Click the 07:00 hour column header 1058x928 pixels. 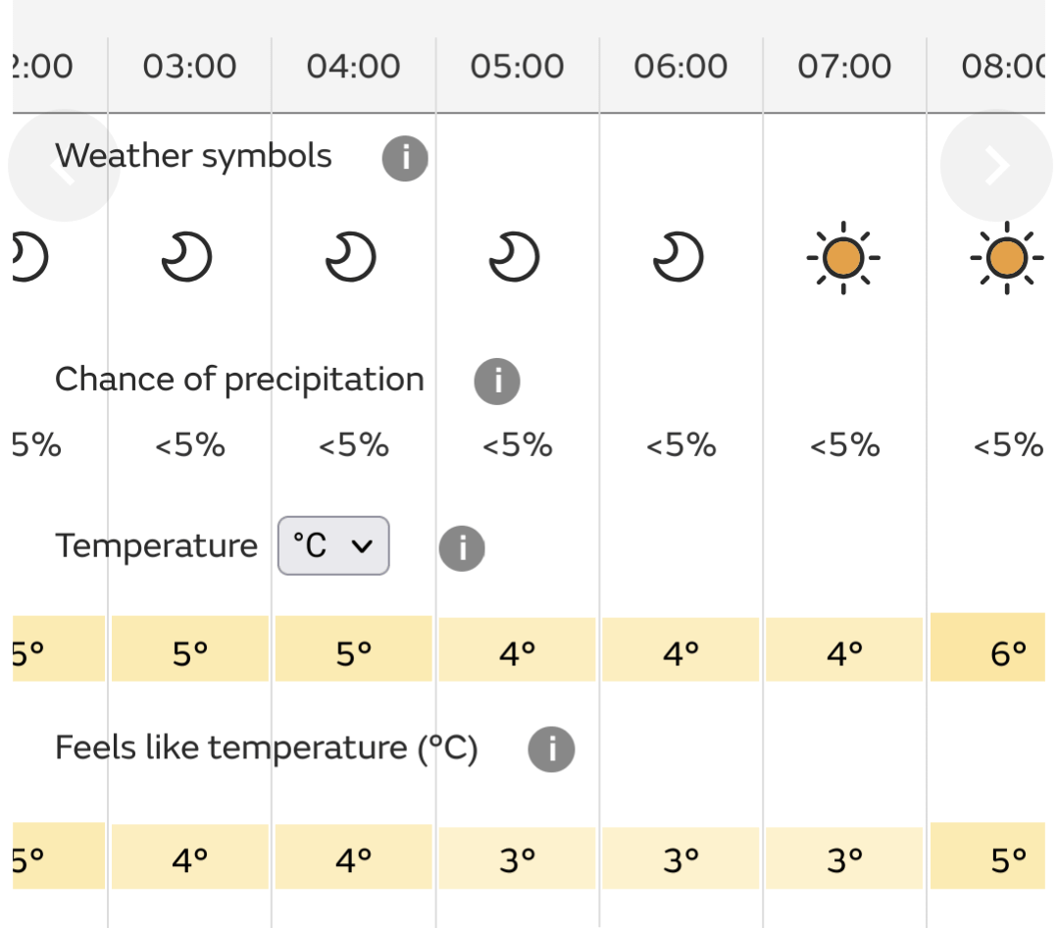click(845, 67)
